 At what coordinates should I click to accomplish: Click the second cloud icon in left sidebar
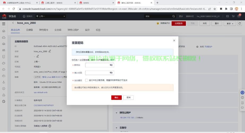(4, 38)
